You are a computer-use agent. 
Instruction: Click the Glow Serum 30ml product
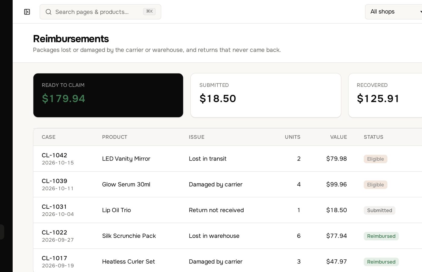point(126,184)
